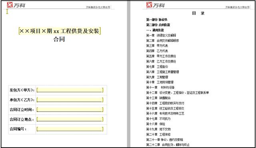Open the 第一章 词语定义及解释 entry

161,35
